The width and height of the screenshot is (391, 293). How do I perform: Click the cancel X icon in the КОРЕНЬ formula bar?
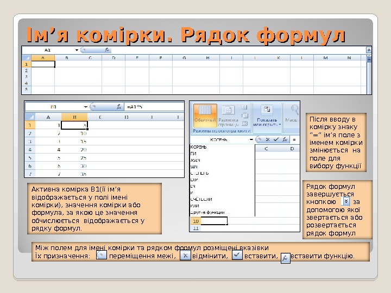tap(268, 139)
